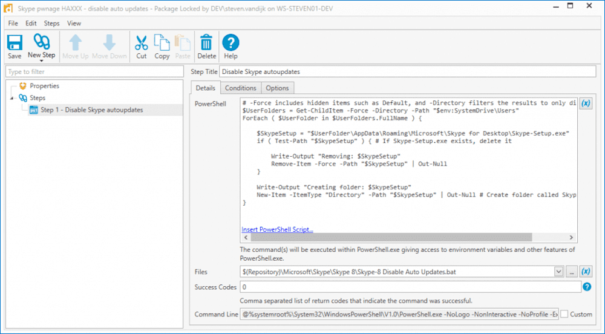Click the script scrollbar left arrow

246,238
